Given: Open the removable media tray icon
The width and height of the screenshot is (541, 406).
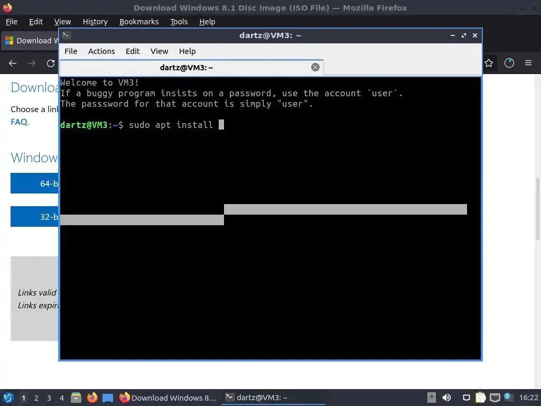Looking at the screenshot, I should coord(431,398).
